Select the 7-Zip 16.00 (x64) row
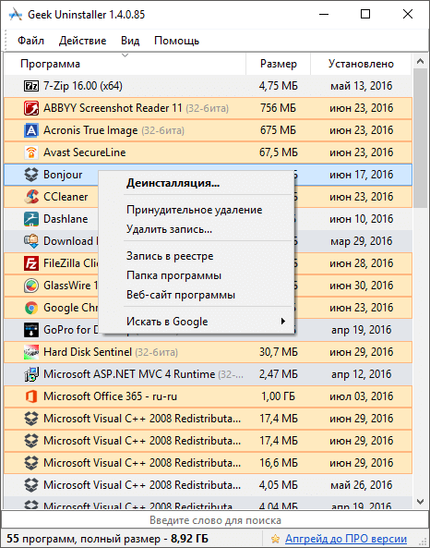 [208, 86]
